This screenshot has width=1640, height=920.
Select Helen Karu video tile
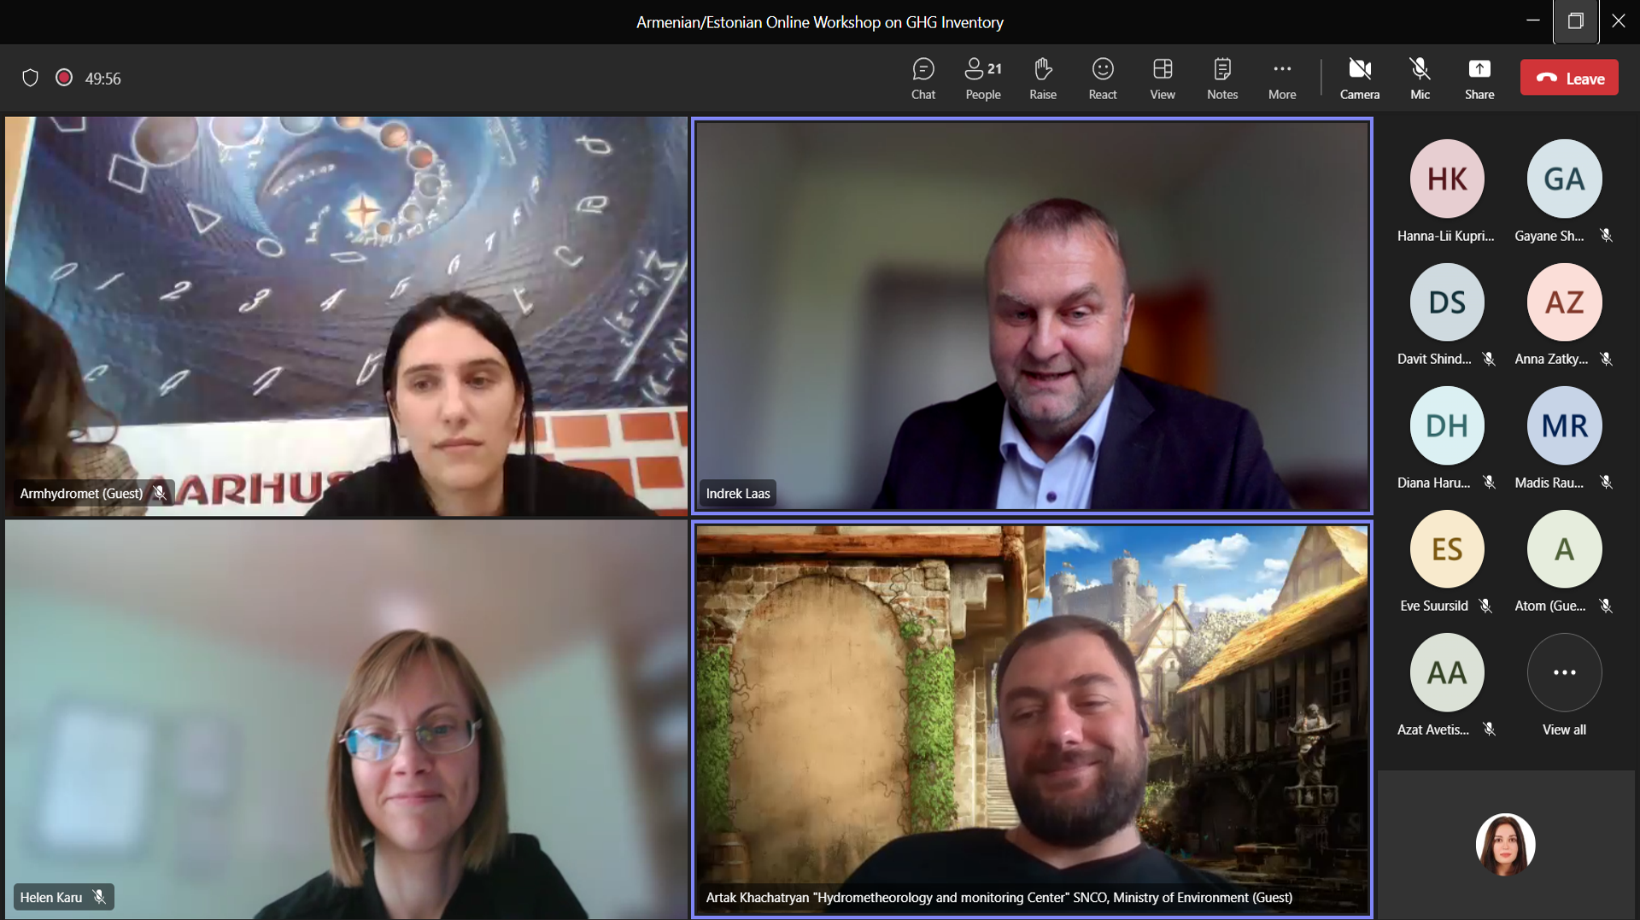(x=346, y=719)
